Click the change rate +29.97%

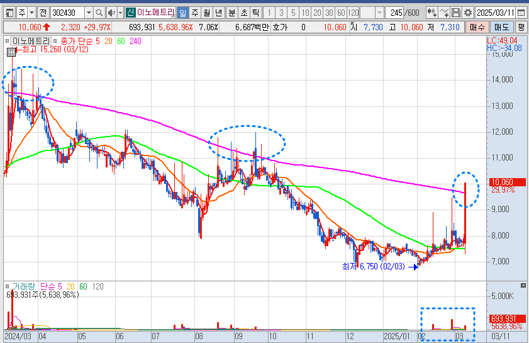click(x=97, y=27)
